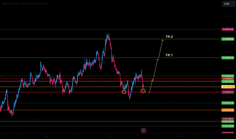Click the yellow countdown 01:23:30 label

[228, 86]
